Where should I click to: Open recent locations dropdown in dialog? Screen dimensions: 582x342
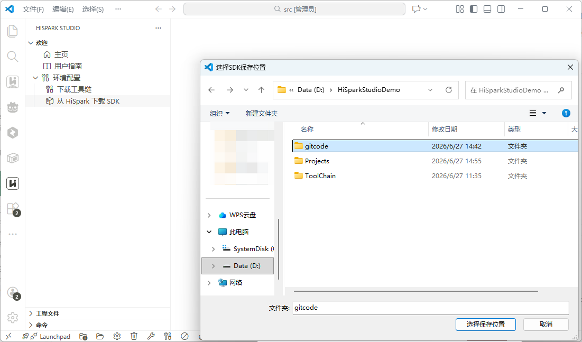246,90
